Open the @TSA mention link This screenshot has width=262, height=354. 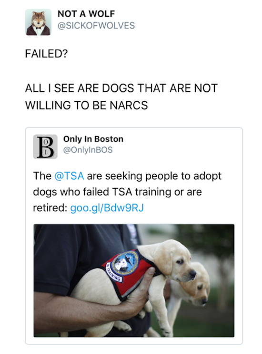69,176
